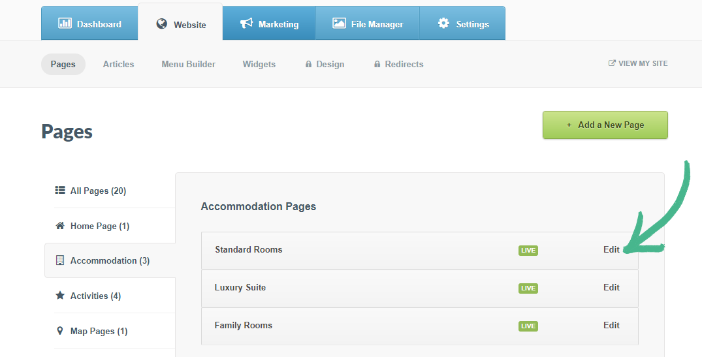Click the Home Page house icon

coord(60,226)
